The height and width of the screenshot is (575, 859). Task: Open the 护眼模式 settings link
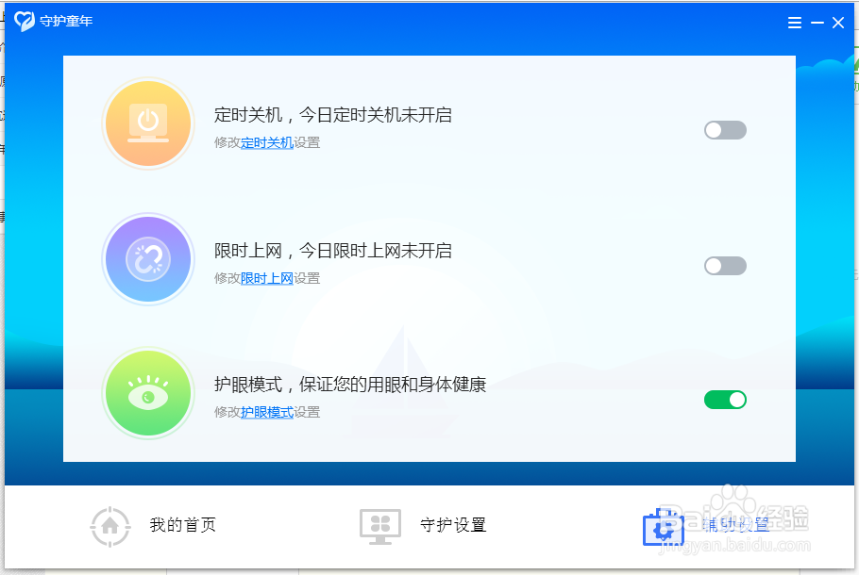coord(266,413)
